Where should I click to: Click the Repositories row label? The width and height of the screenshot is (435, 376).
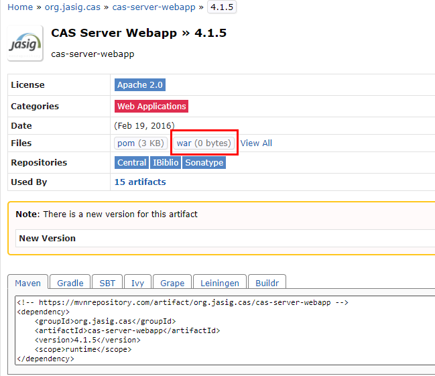click(x=39, y=163)
